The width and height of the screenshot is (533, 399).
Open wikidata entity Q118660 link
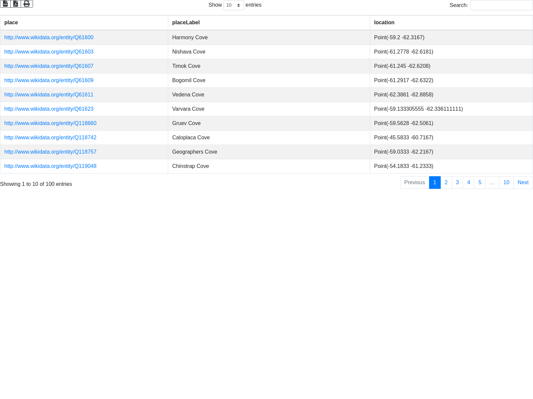pyautogui.click(x=50, y=123)
